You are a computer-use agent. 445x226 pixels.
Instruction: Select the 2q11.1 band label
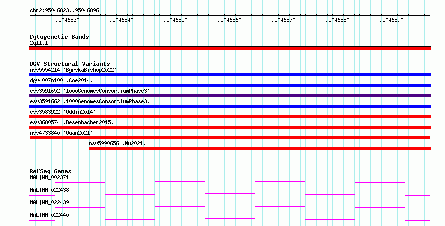point(39,43)
